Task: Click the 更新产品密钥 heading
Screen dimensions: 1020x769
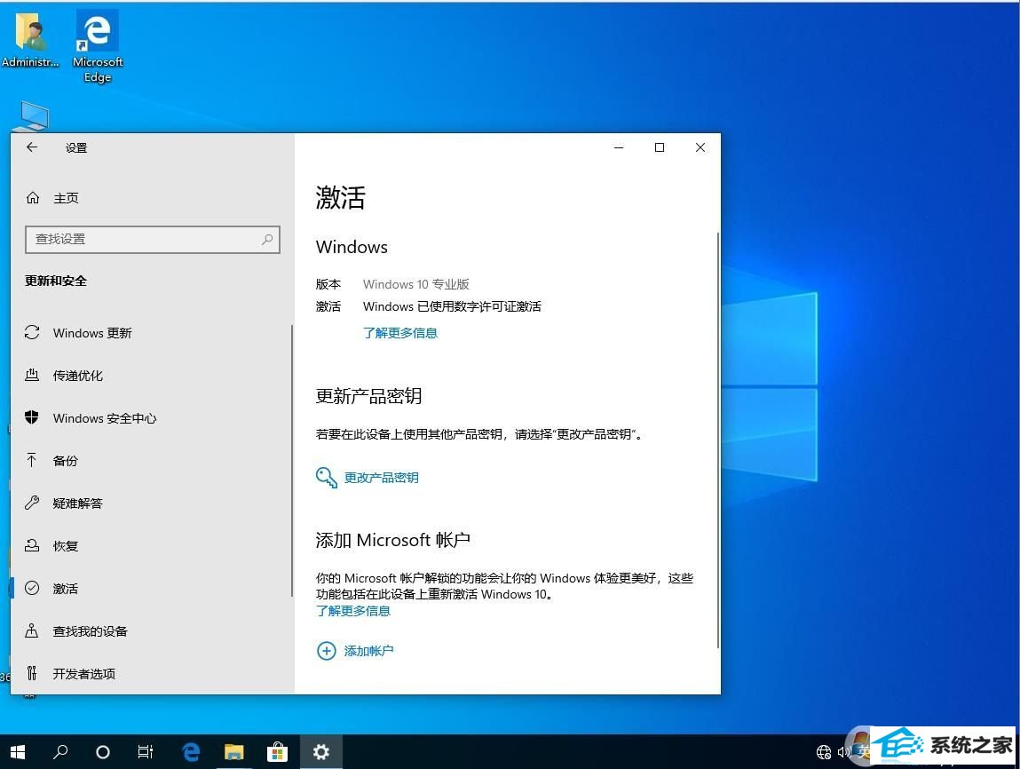Action: click(x=368, y=396)
